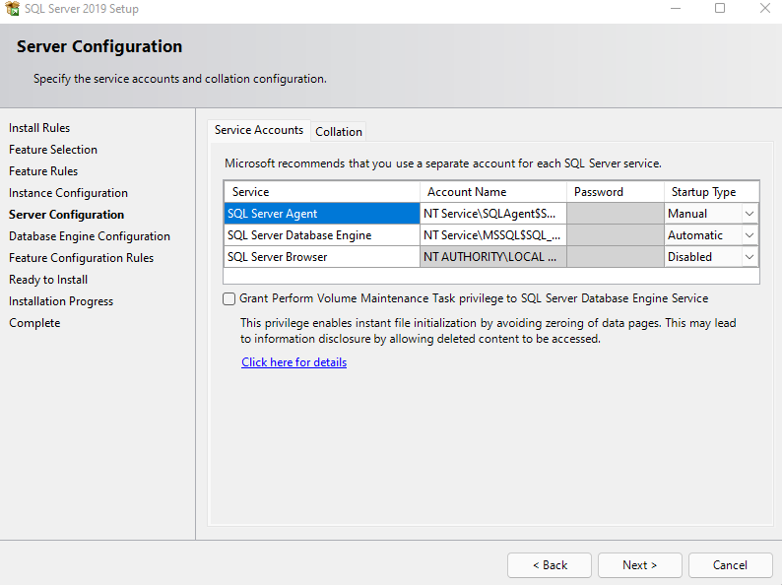Open Startup Type dropdown for SQL Server Browser

[749, 257]
